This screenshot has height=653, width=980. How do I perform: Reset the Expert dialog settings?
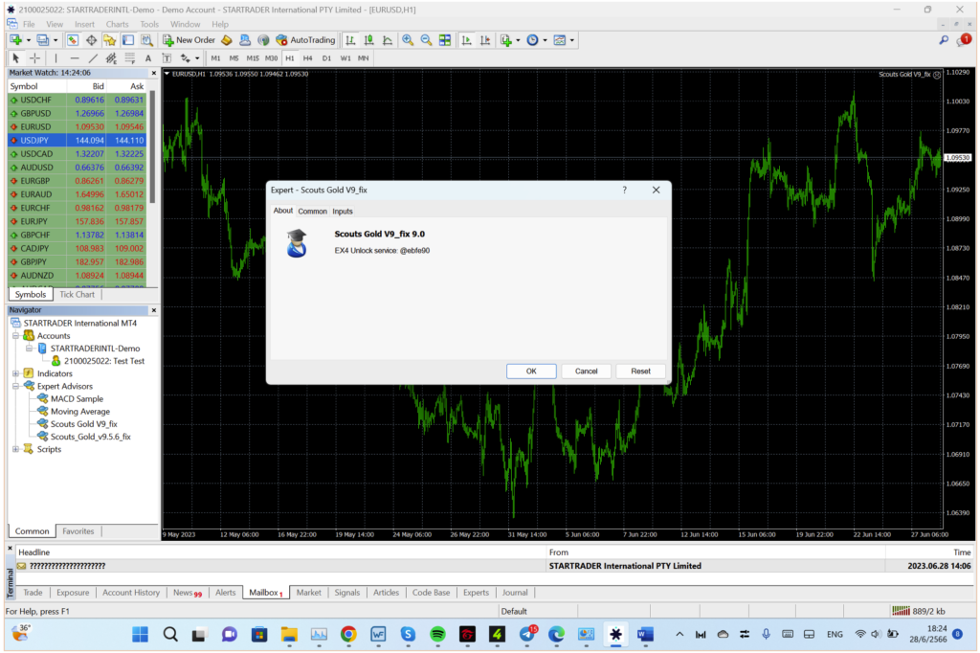[x=640, y=371]
